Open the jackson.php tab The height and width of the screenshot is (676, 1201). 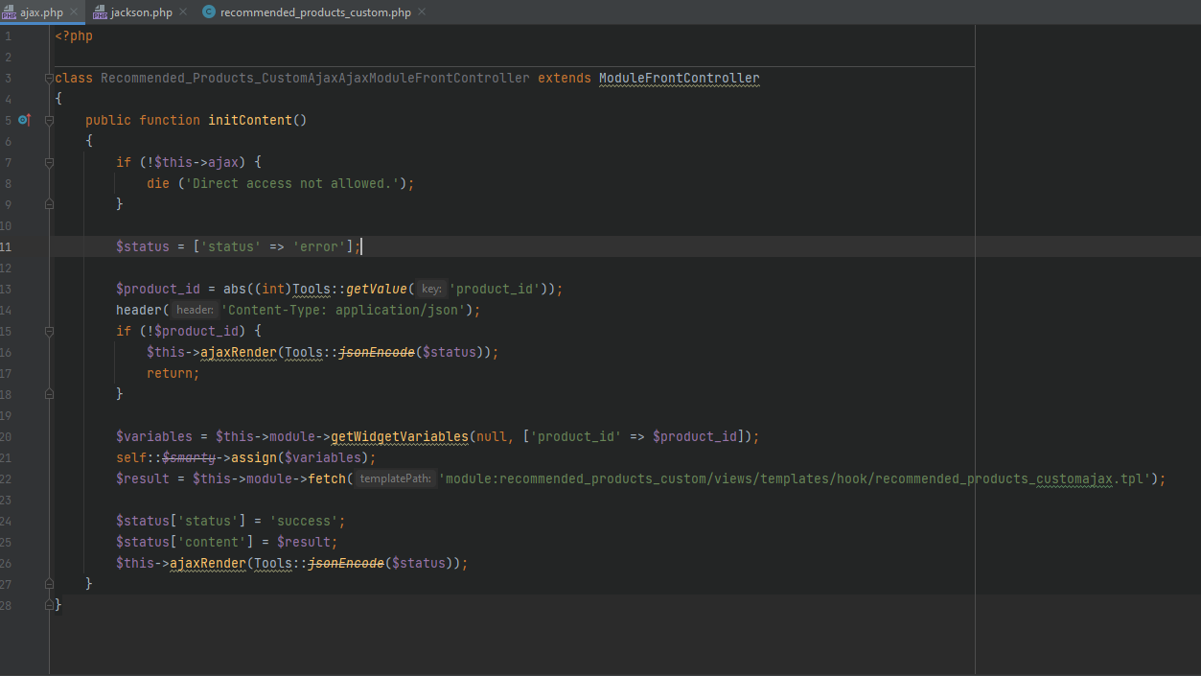[x=142, y=12]
